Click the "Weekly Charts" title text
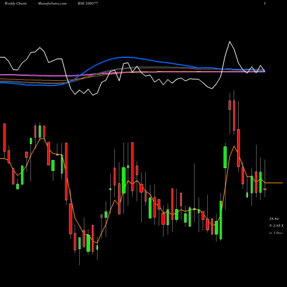Image resolution: width=287 pixels, height=287 pixels. point(15,3)
